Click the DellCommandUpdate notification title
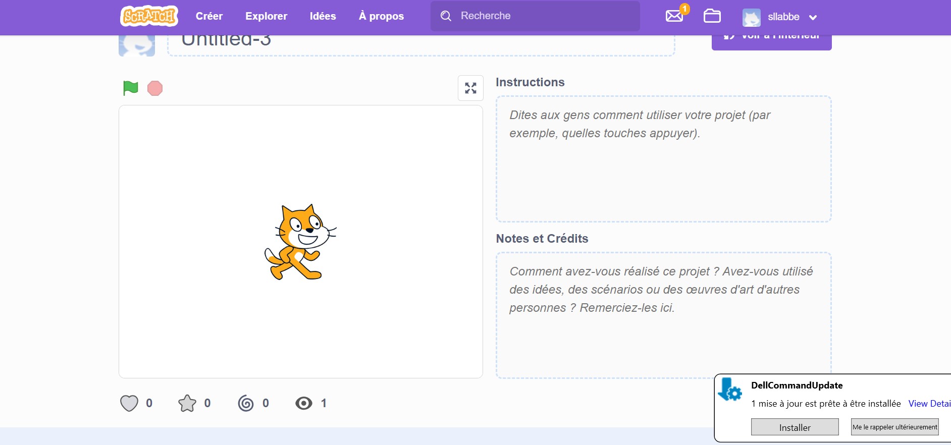This screenshot has height=445, width=951. pos(797,385)
